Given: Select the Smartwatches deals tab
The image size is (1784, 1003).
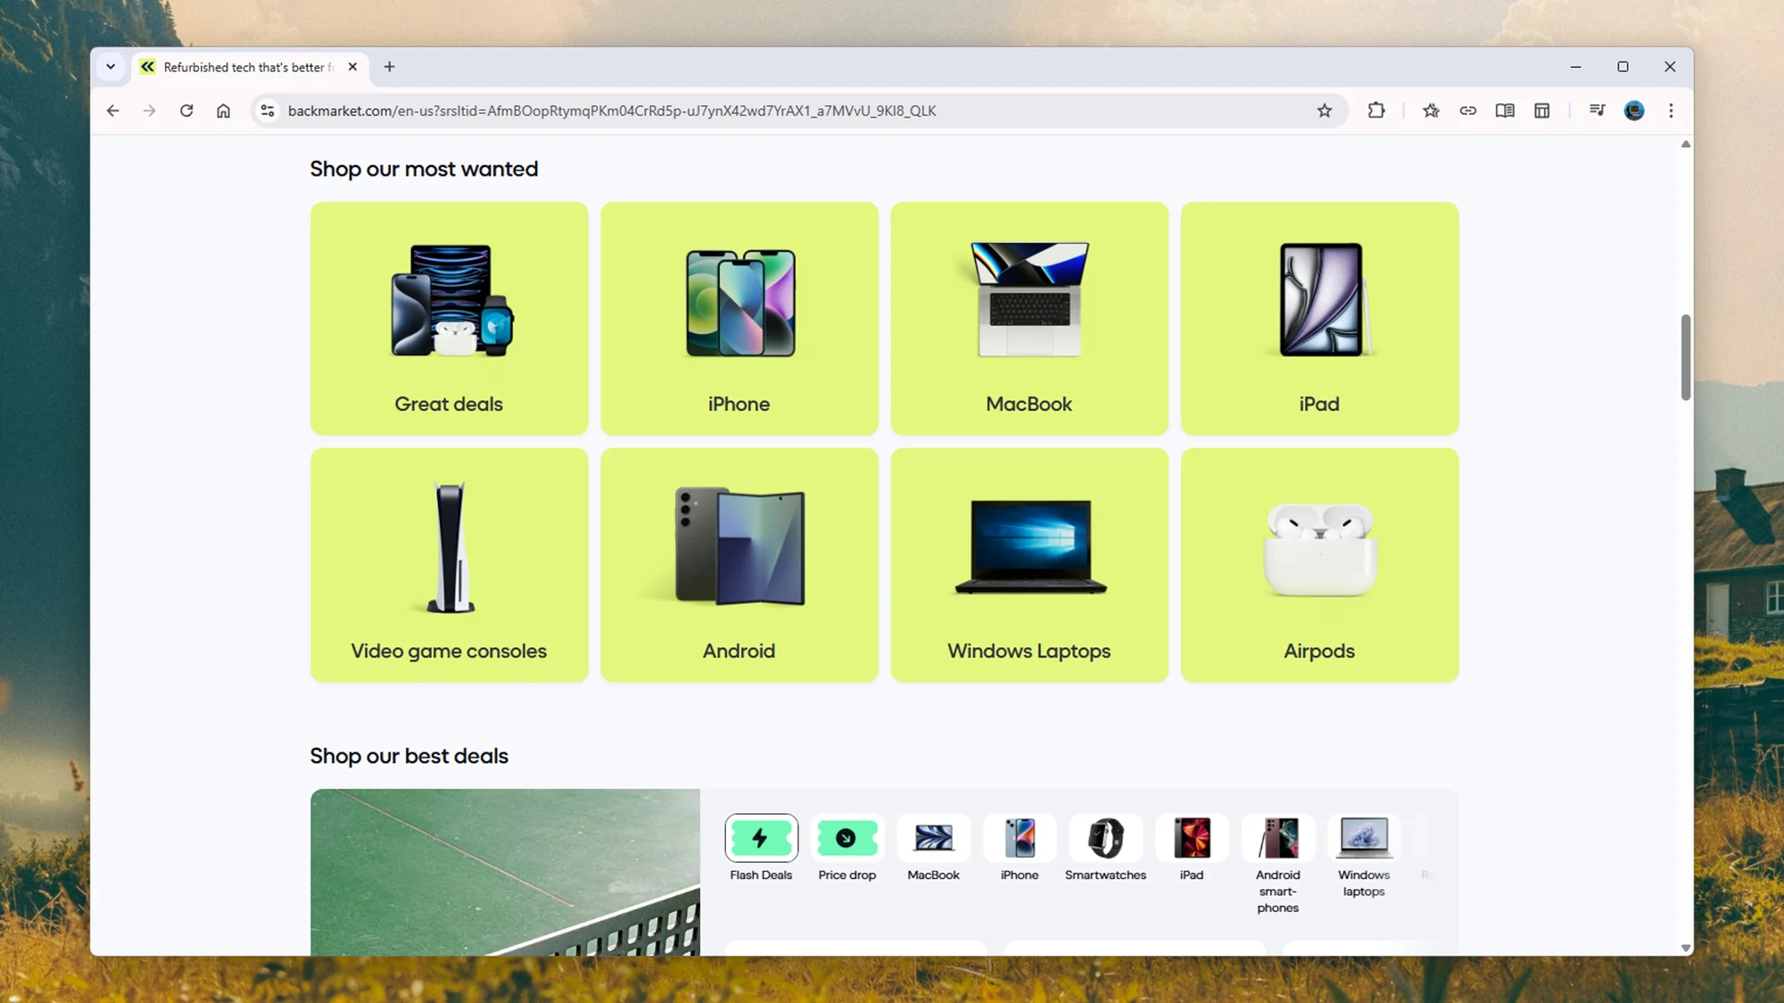Looking at the screenshot, I should (x=1106, y=849).
